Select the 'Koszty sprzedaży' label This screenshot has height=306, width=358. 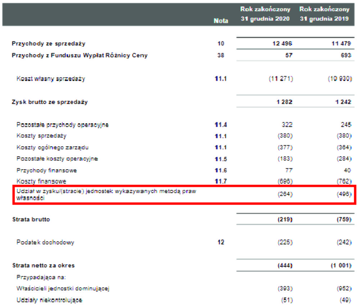[x=41, y=136]
